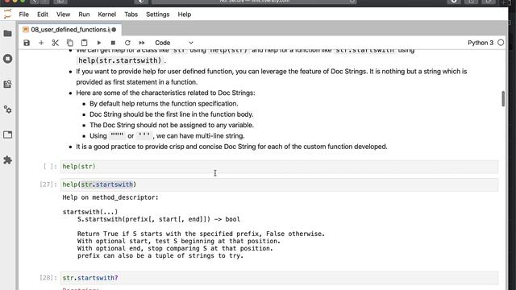Open the View menu
516x290 pixels.
click(x=63, y=14)
